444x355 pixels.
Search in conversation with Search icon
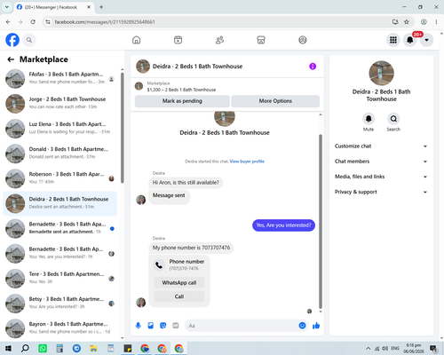(393, 119)
